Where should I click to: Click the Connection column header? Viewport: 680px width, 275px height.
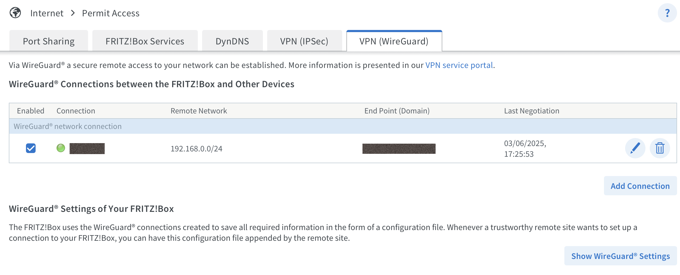[x=76, y=111]
